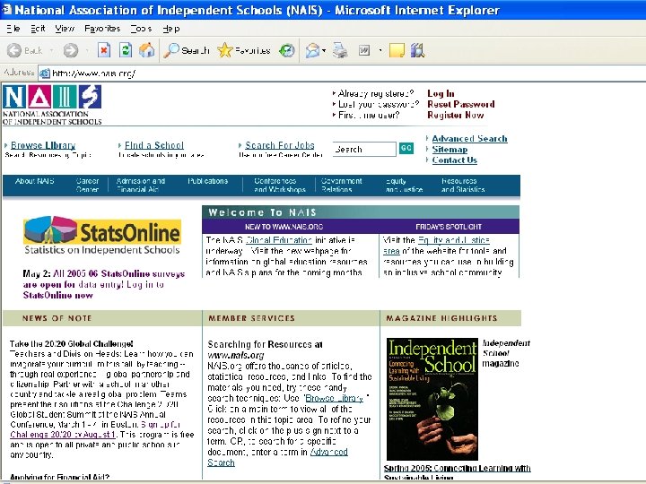
Task: Click the Equity and Justice area link
Action: click(x=436, y=246)
